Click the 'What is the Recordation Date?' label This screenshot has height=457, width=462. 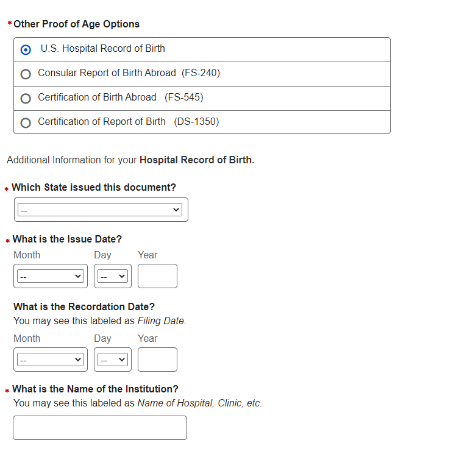84,306
